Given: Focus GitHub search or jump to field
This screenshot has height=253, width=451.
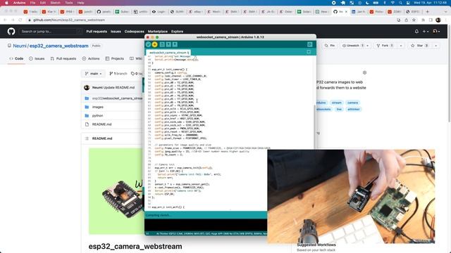Looking at the screenshot, I should 50,31.
